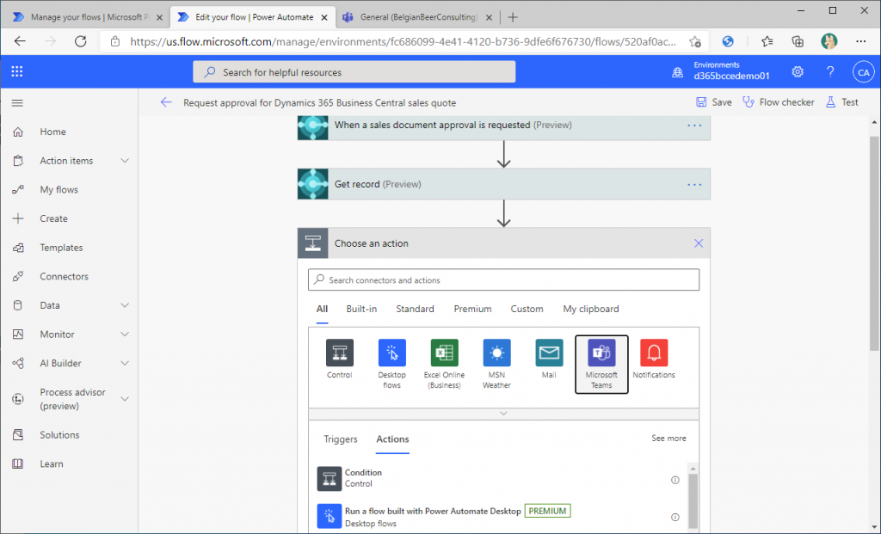Open a new browser tab
881x534 pixels.
click(513, 17)
